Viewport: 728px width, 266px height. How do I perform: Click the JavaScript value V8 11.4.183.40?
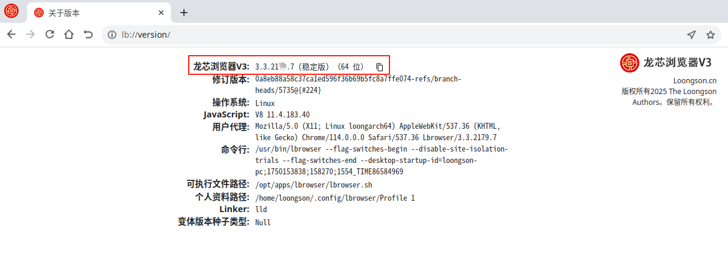282,114
